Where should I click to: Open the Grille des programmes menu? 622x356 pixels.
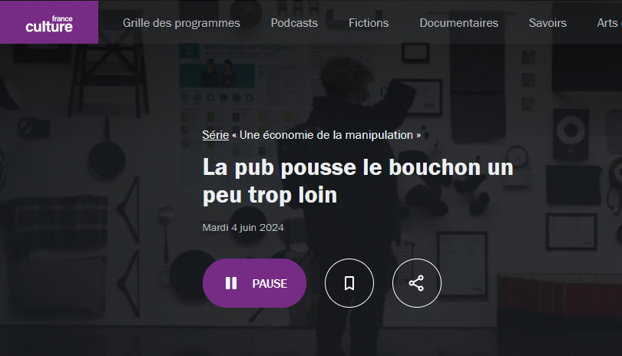(181, 23)
